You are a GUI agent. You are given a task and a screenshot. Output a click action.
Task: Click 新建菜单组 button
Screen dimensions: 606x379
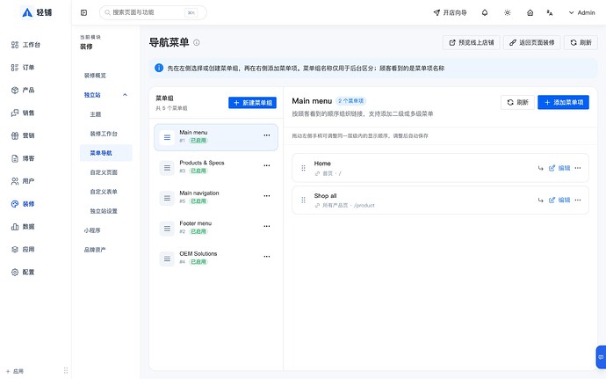(252, 103)
